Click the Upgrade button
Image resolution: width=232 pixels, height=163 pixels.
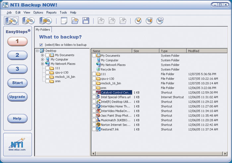[18, 97]
